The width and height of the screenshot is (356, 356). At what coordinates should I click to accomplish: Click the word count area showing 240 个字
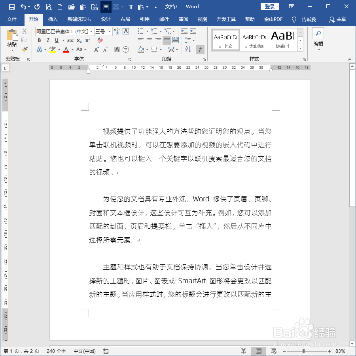[x=56, y=350]
